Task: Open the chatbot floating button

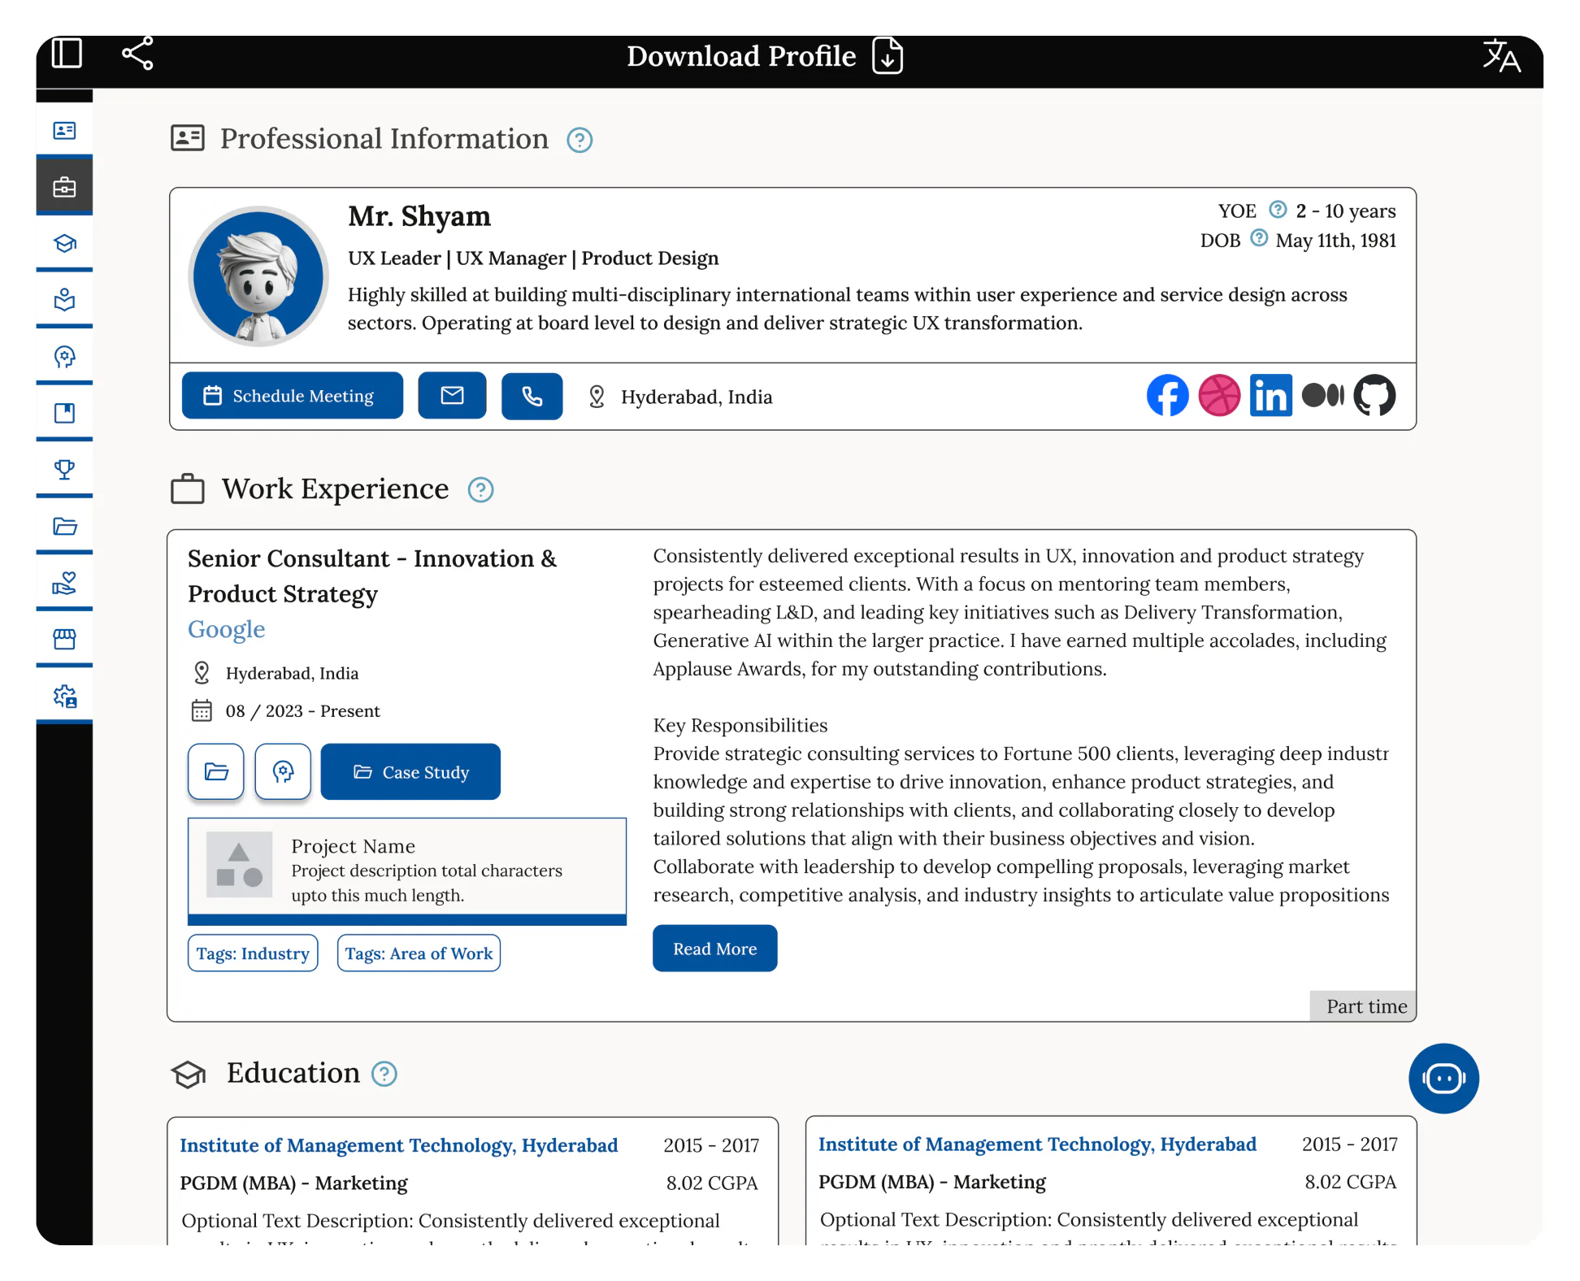Action: [1443, 1079]
